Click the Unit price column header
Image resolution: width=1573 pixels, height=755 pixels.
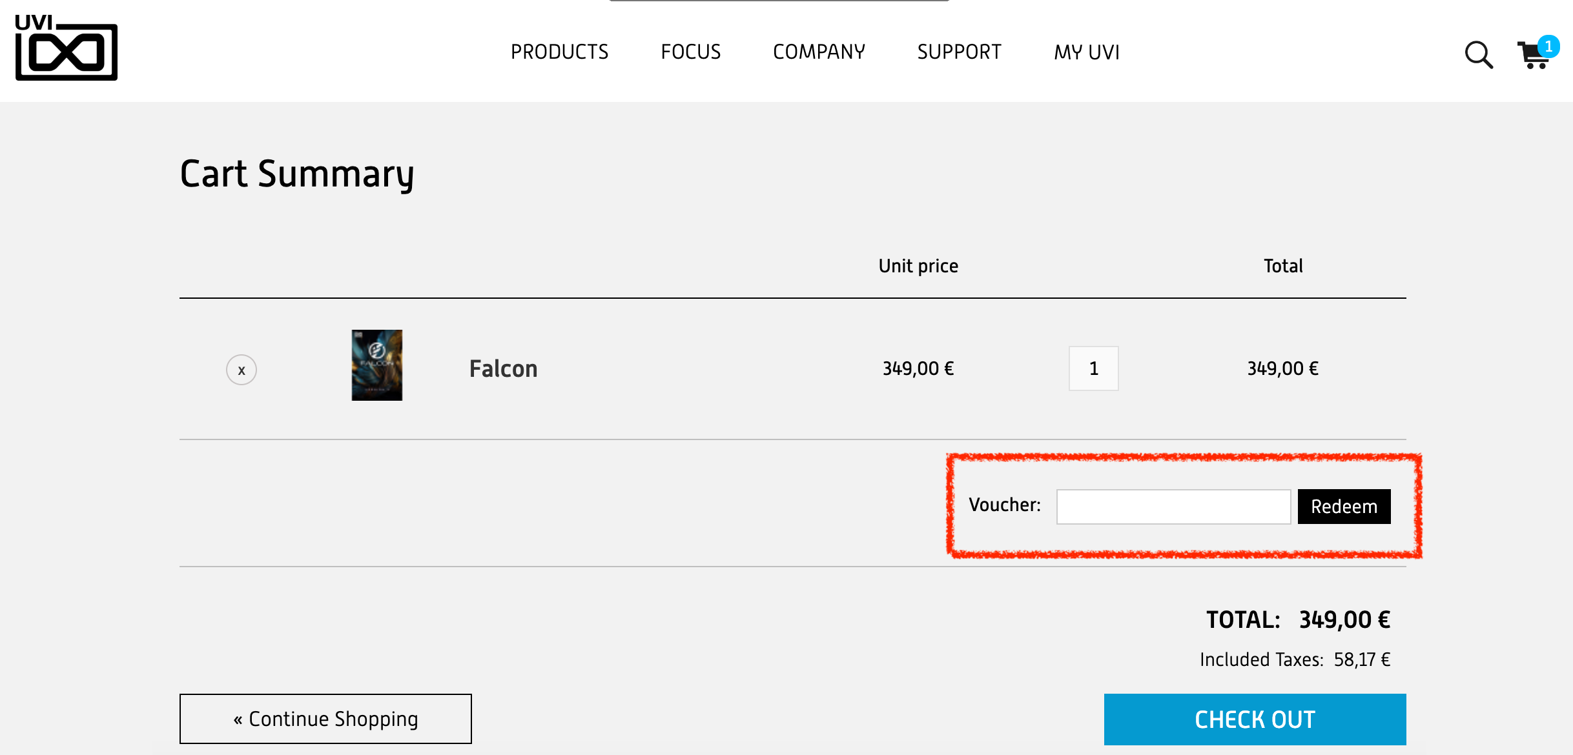coord(918,266)
